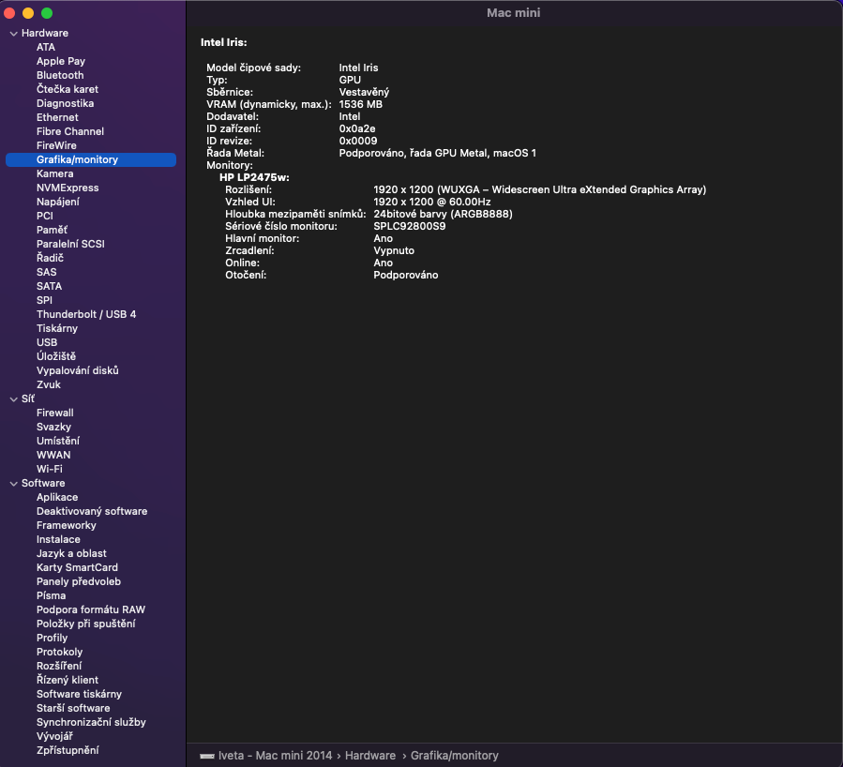Open Položky při spuštění
The width and height of the screenshot is (843, 767).
86,624
